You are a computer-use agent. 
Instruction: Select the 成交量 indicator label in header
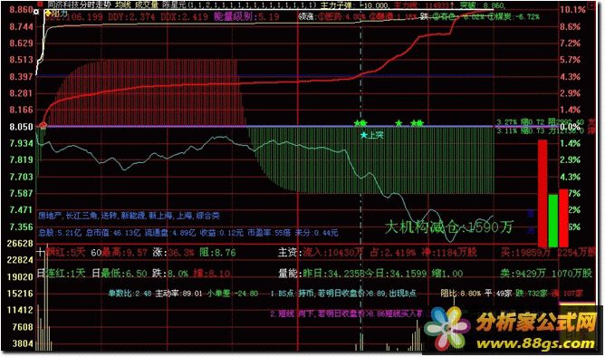(147, 5)
